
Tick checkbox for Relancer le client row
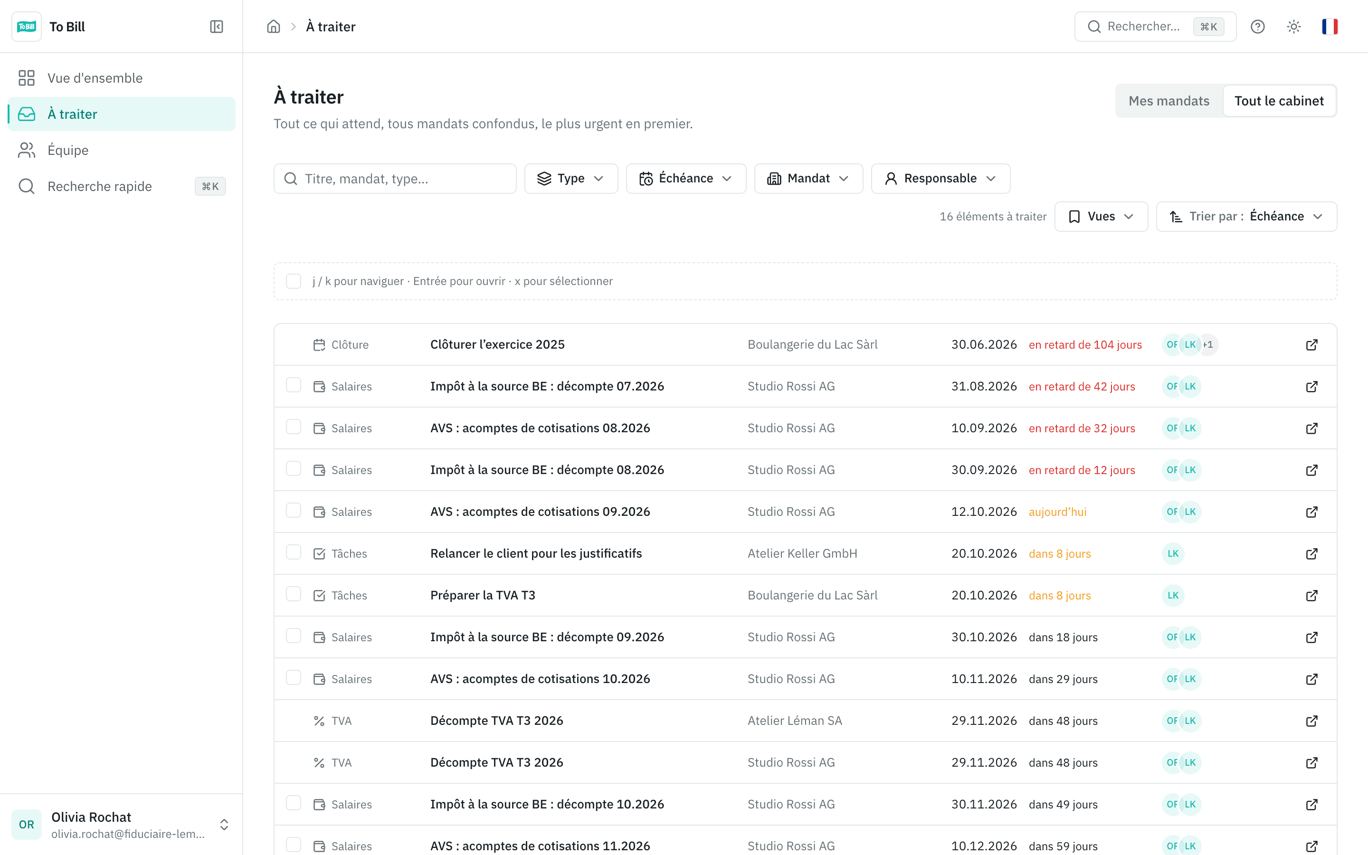pyautogui.click(x=294, y=552)
